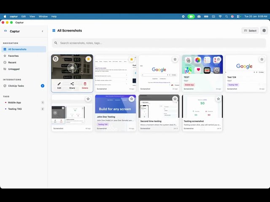270x202 pixels.
Task: Open the Edit menu
Action: click(24, 16)
